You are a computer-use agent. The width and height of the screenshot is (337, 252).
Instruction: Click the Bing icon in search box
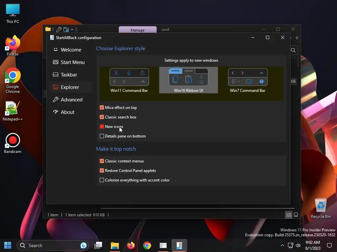point(83,245)
